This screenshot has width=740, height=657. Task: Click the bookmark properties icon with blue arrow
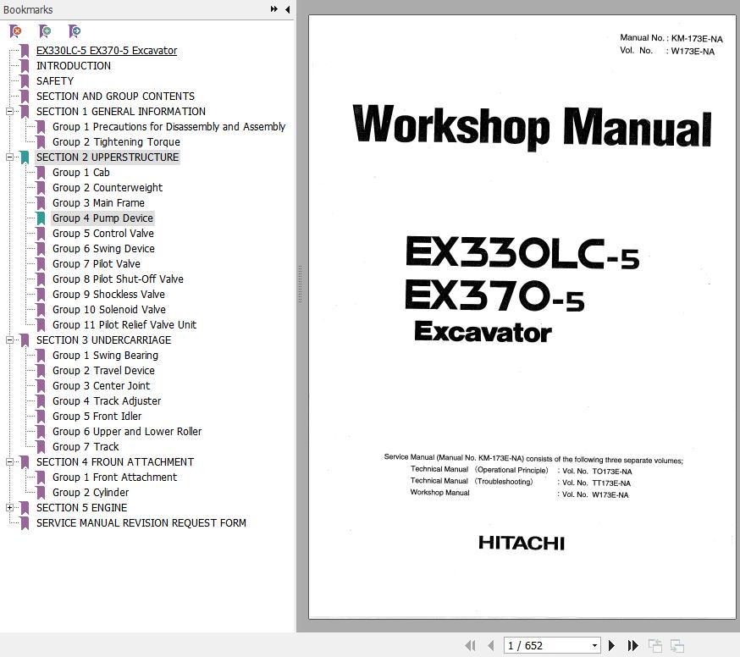coord(75,31)
